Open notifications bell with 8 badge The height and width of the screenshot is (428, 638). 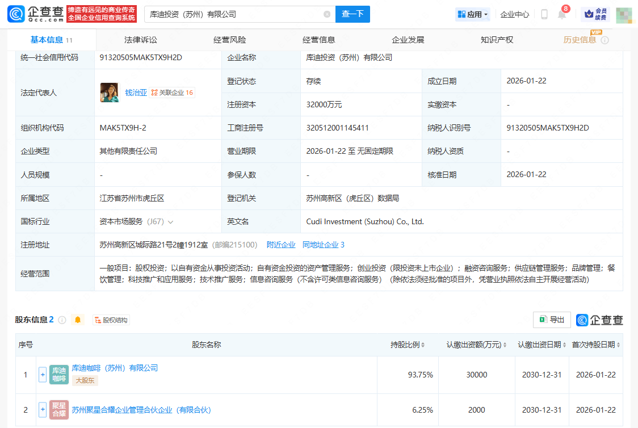click(x=562, y=15)
